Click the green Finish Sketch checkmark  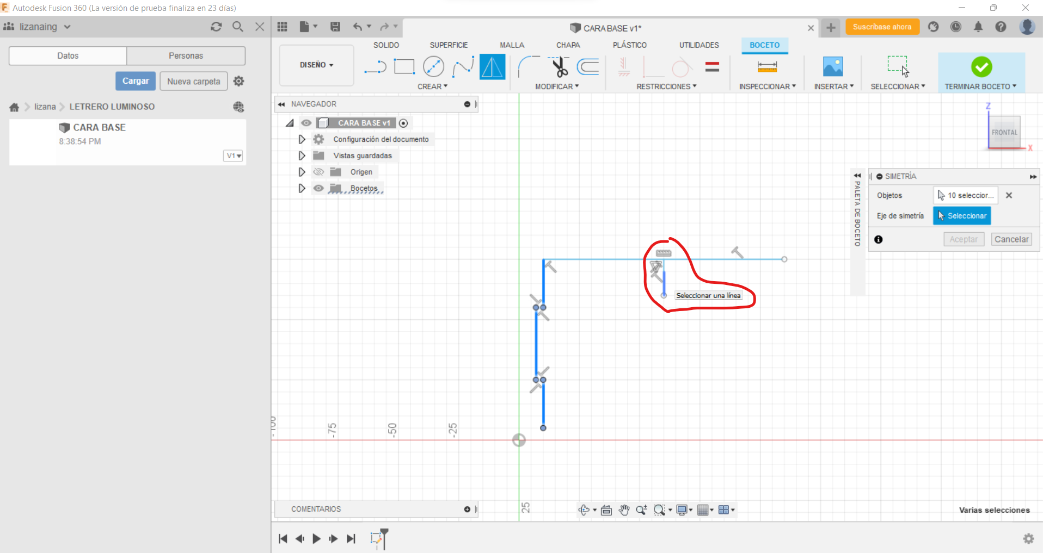click(981, 67)
